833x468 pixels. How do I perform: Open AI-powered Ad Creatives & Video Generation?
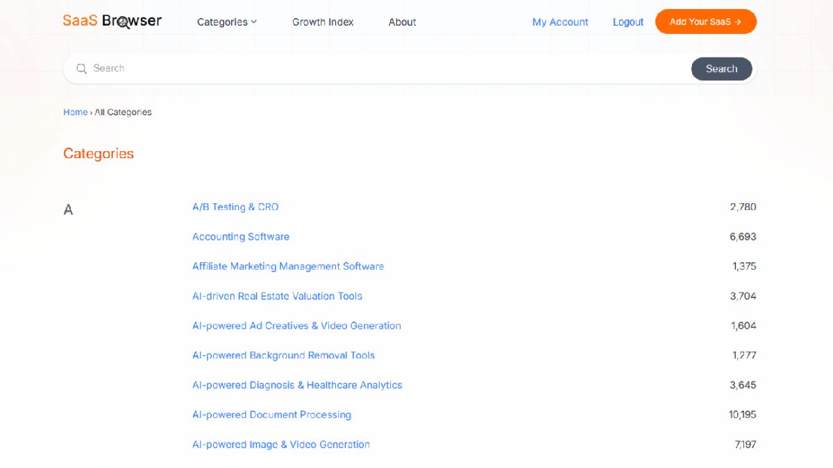click(x=296, y=326)
